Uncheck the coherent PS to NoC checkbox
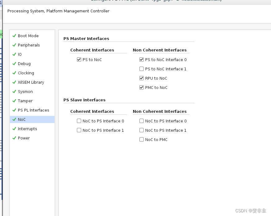 (79, 60)
